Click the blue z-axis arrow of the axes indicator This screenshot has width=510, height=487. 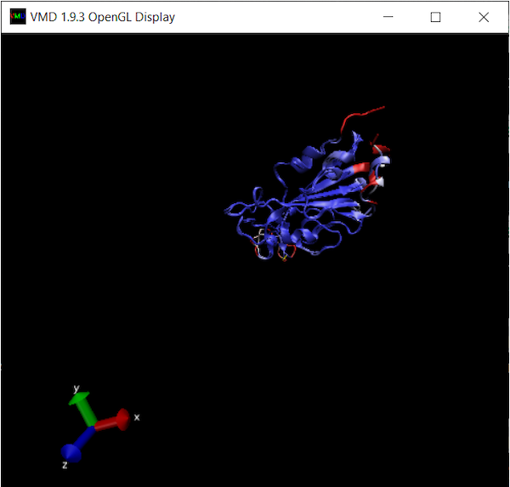point(77,445)
